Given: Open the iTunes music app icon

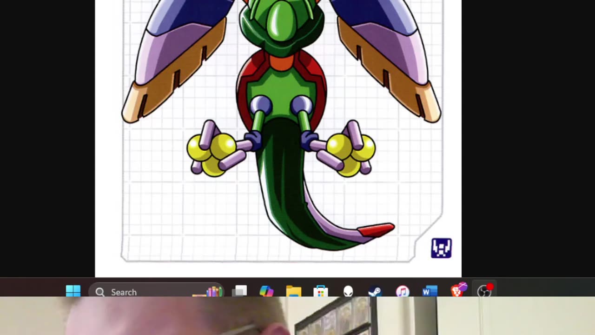Looking at the screenshot, I should [x=403, y=291].
